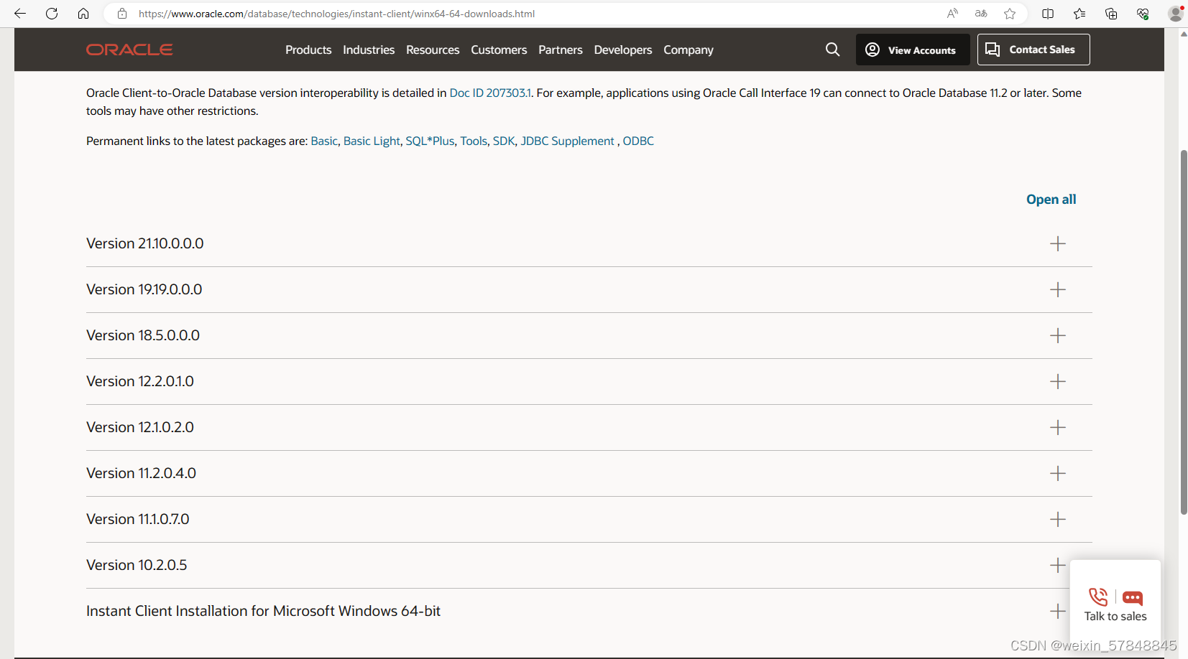
Task: Open the Talk to sales phone icon
Action: [x=1097, y=597]
